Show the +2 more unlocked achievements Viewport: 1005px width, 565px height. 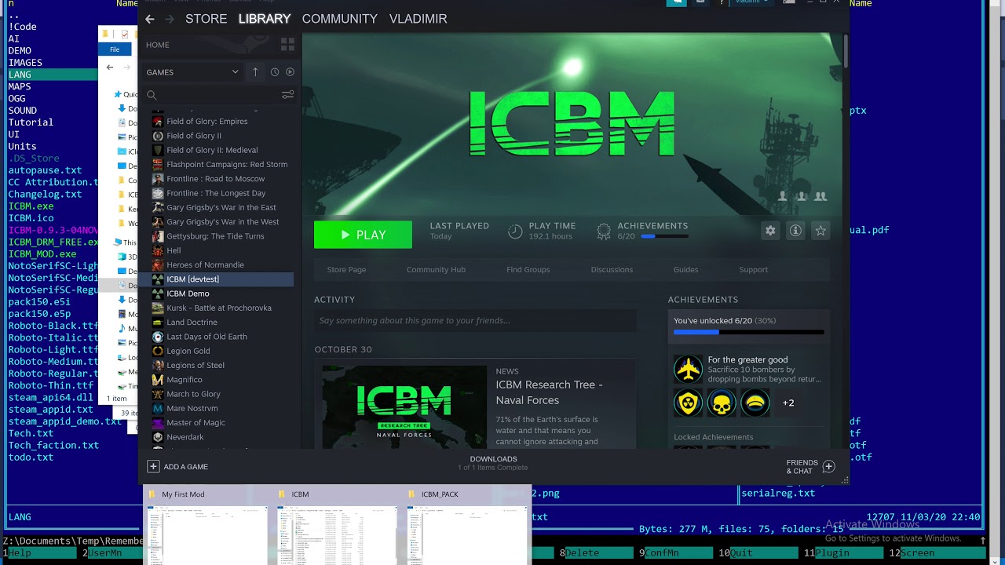[x=788, y=403]
